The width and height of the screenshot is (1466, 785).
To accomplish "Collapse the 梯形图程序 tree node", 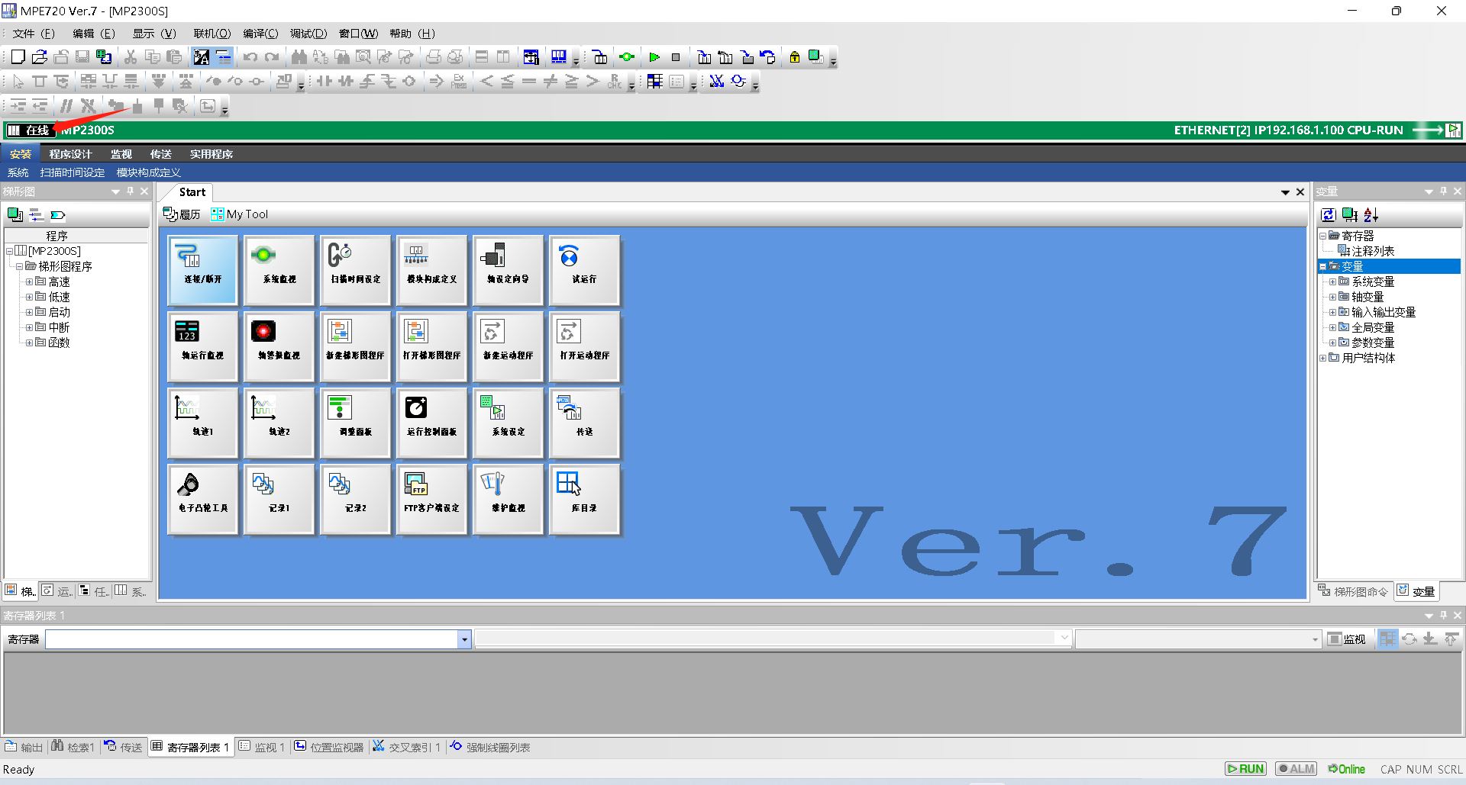I will coord(19,266).
